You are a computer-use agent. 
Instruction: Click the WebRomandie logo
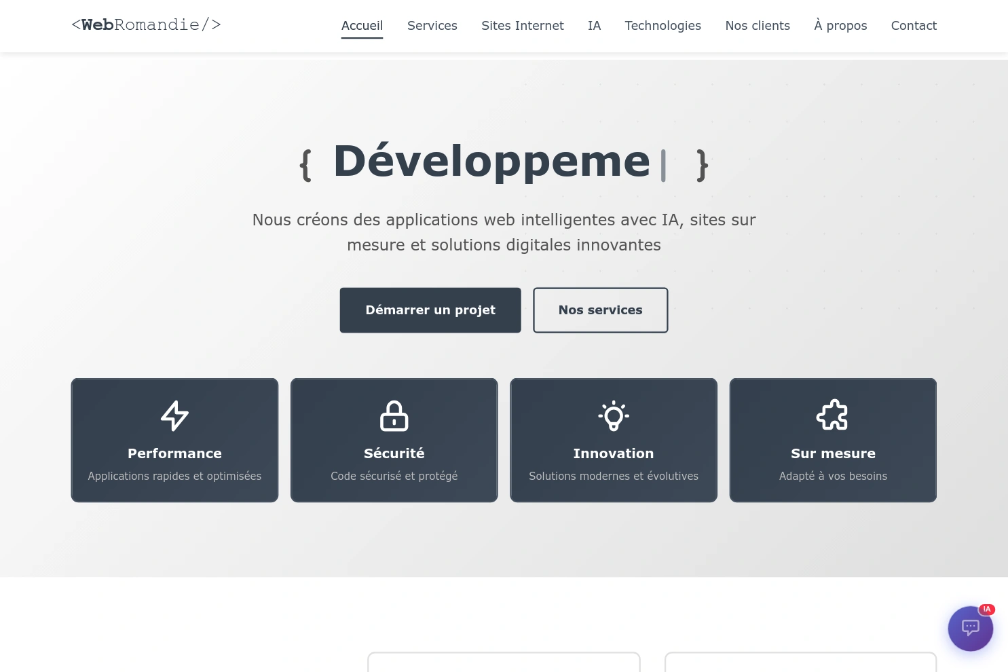coord(146,24)
